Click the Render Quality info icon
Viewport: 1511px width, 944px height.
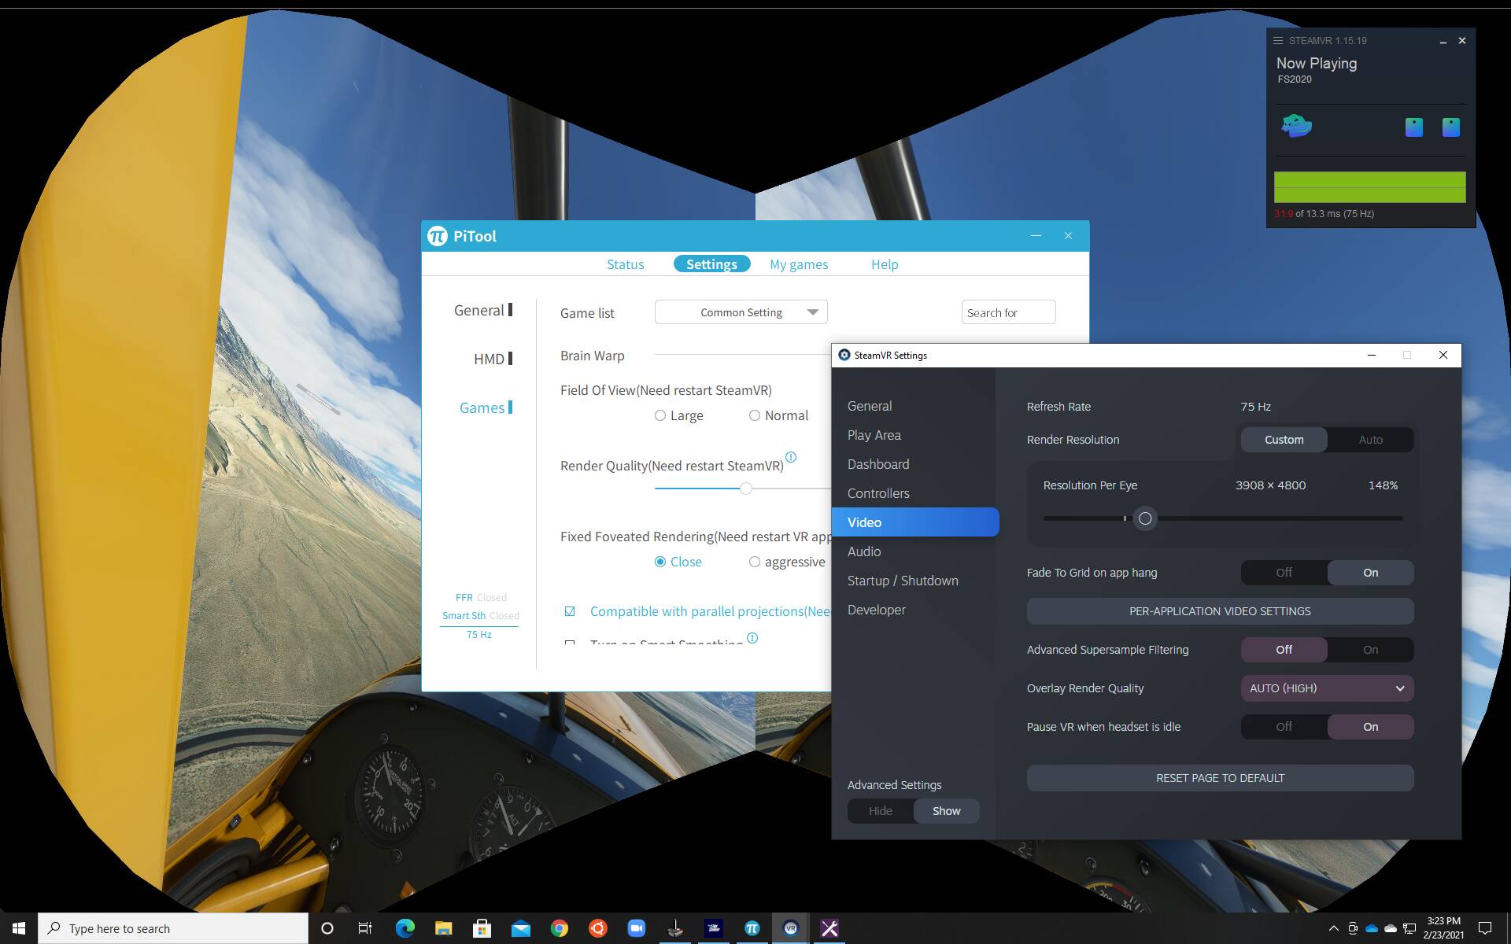[791, 457]
